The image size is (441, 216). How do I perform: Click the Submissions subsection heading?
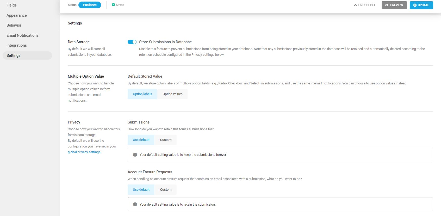point(139,122)
